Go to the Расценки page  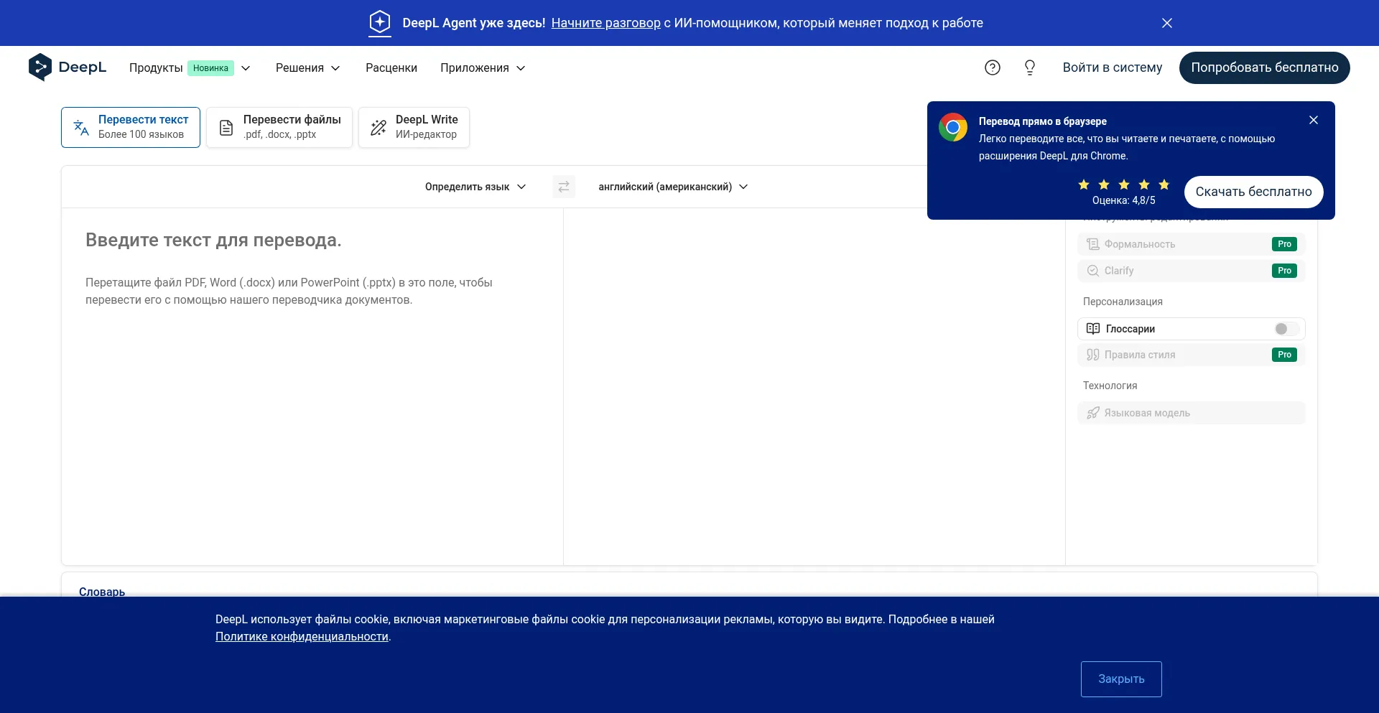pyautogui.click(x=391, y=68)
